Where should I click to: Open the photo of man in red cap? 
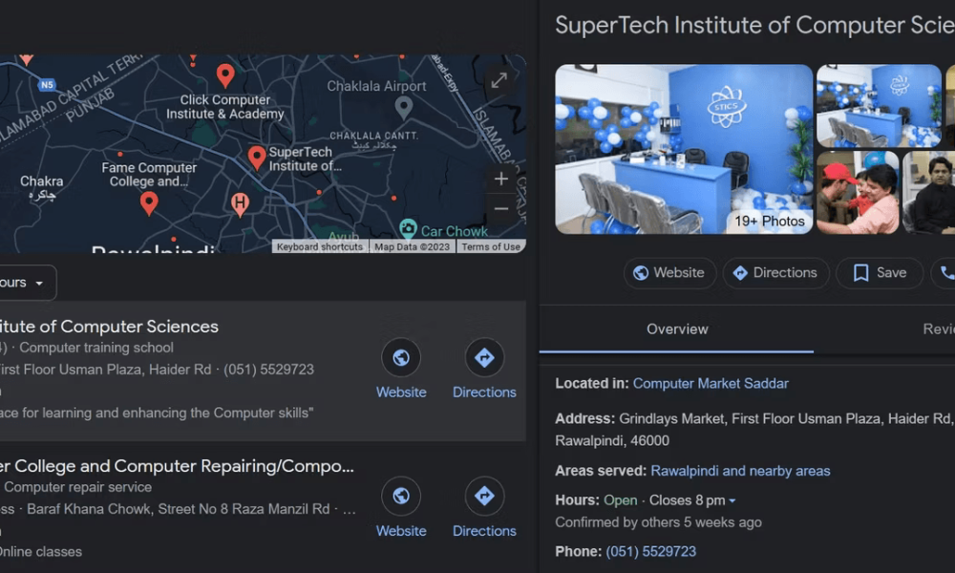pyautogui.click(x=858, y=192)
